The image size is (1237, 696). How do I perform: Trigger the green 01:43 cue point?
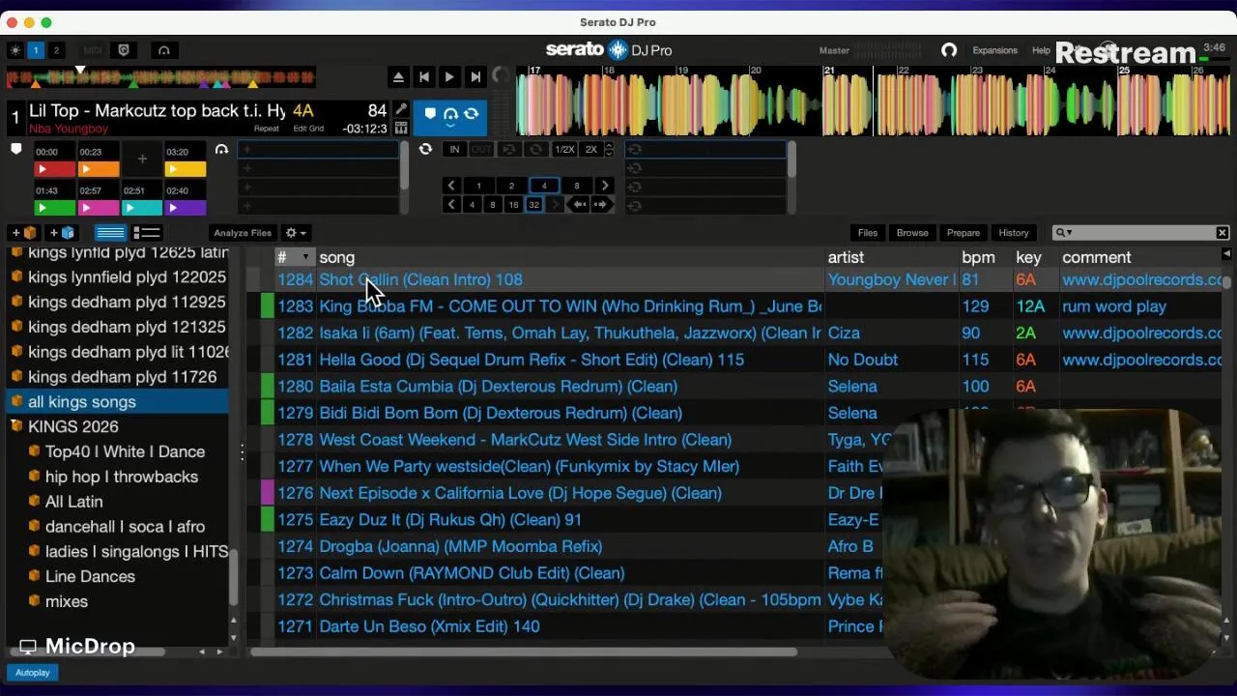(x=55, y=208)
